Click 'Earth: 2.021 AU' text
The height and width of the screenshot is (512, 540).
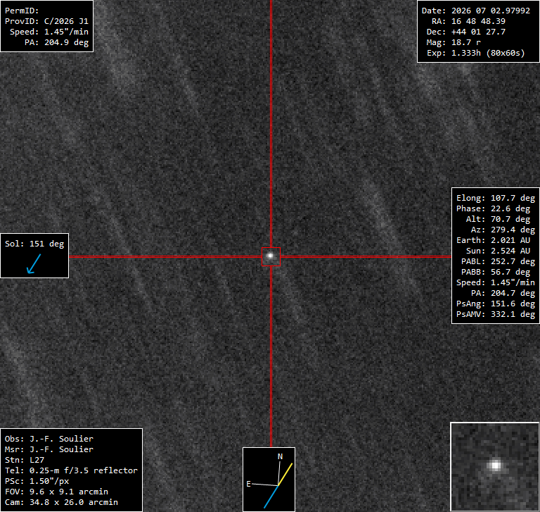(x=493, y=240)
